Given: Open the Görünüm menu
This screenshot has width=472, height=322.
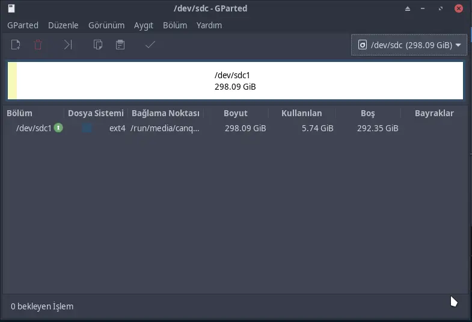Looking at the screenshot, I should (x=106, y=25).
